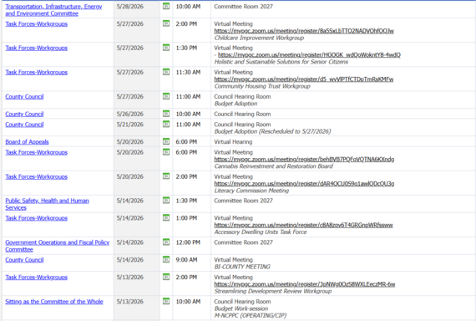
Task: Click 'Literacy Commission Meeting' text
Action: click(251, 191)
